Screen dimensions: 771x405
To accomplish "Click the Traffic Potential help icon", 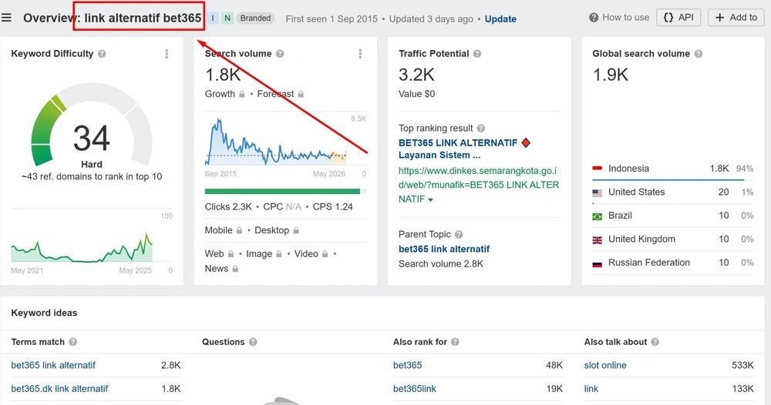I will pyautogui.click(x=477, y=53).
